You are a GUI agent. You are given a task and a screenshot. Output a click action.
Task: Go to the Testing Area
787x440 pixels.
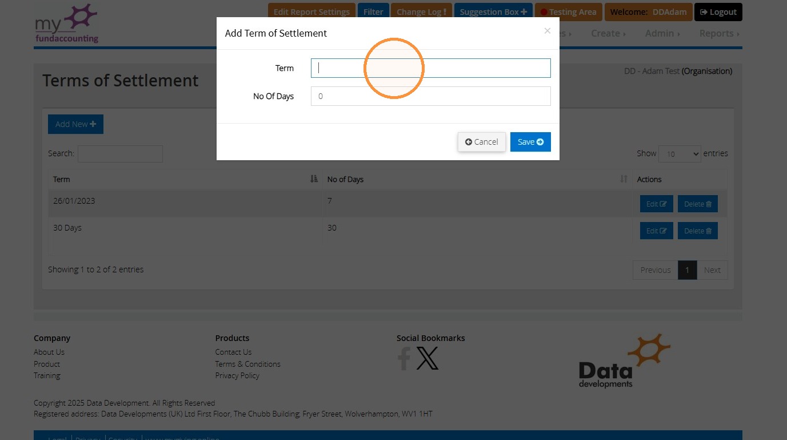click(x=568, y=12)
